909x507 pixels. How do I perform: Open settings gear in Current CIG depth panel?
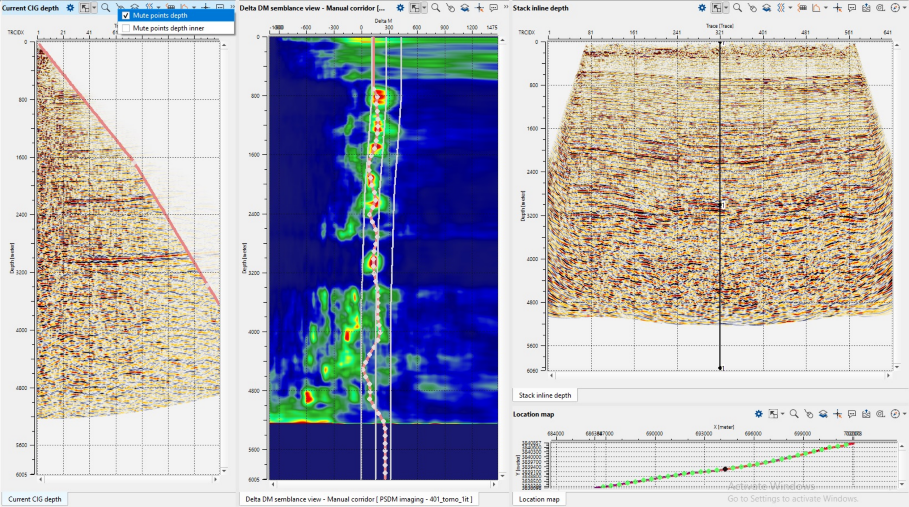pos(70,8)
